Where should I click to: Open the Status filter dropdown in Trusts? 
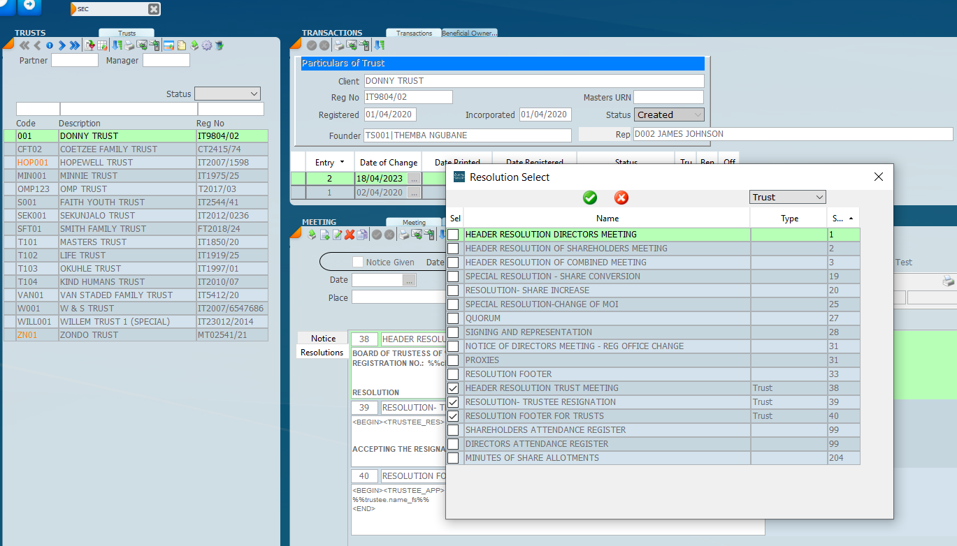(x=227, y=94)
